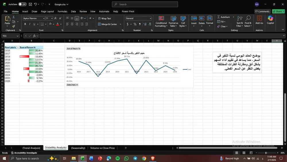Screen dimensions: 287x162
Task: Toggle center horizontal alignment
Action: (x=72, y=24)
